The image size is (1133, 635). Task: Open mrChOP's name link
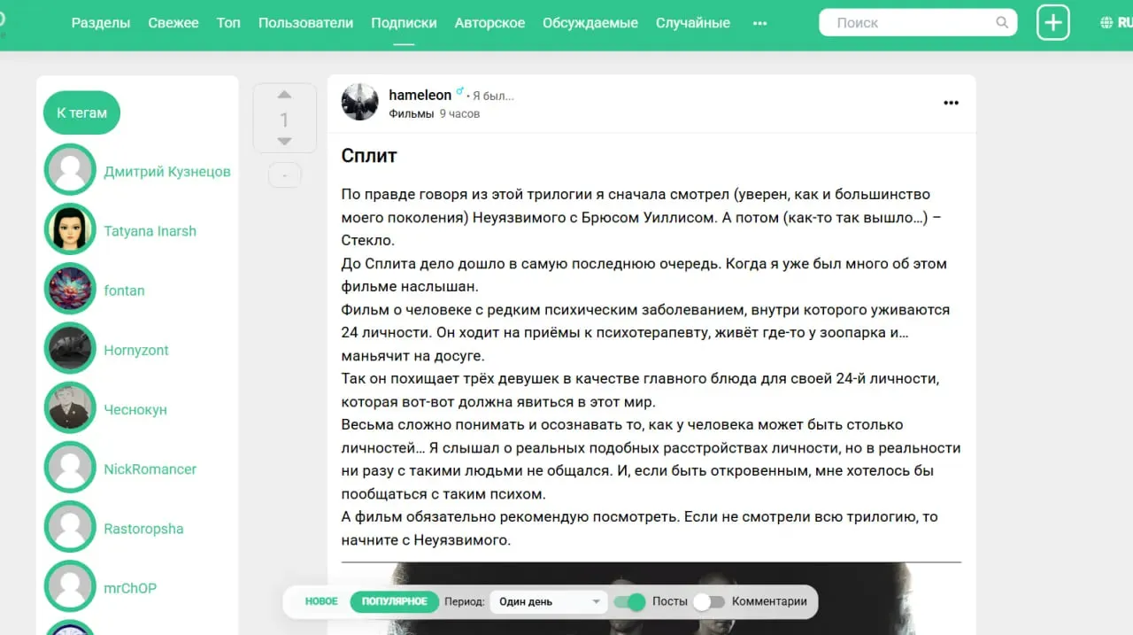[130, 588]
